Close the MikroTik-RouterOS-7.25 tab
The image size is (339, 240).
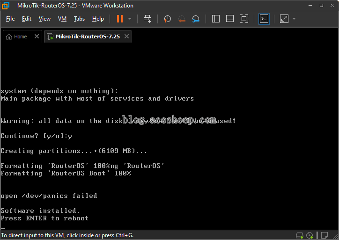127,36
